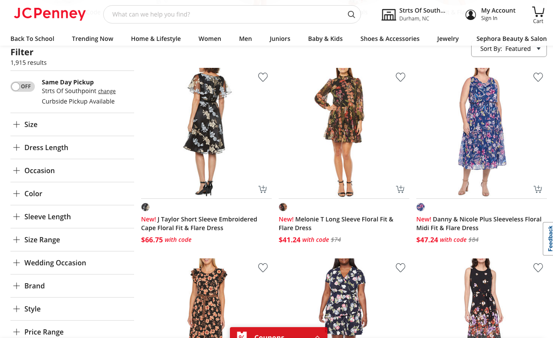Expand the Brand filter
This screenshot has width=553, height=338.
pyautogui.click(x=72, y=286)
